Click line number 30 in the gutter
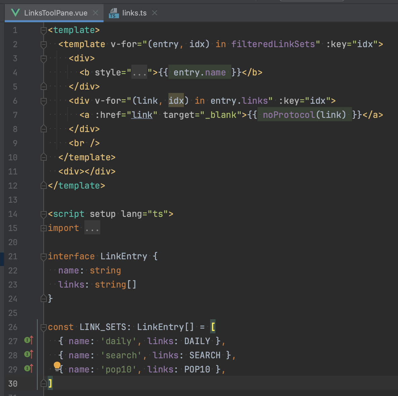Screen dimensions: 398x396 pos(13,384)
